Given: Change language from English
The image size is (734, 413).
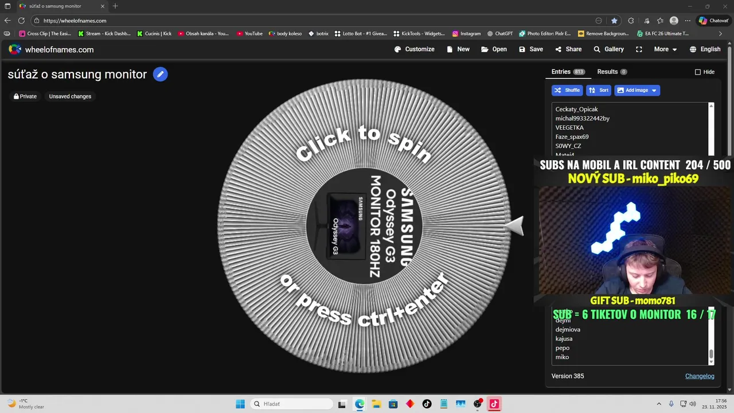Looking at the screenshot, I should point(705,49).
